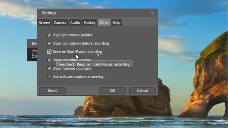Enable Use webcam capture as overlay
The height and width of the screenshot is (128, 228).
click(49, 77)
